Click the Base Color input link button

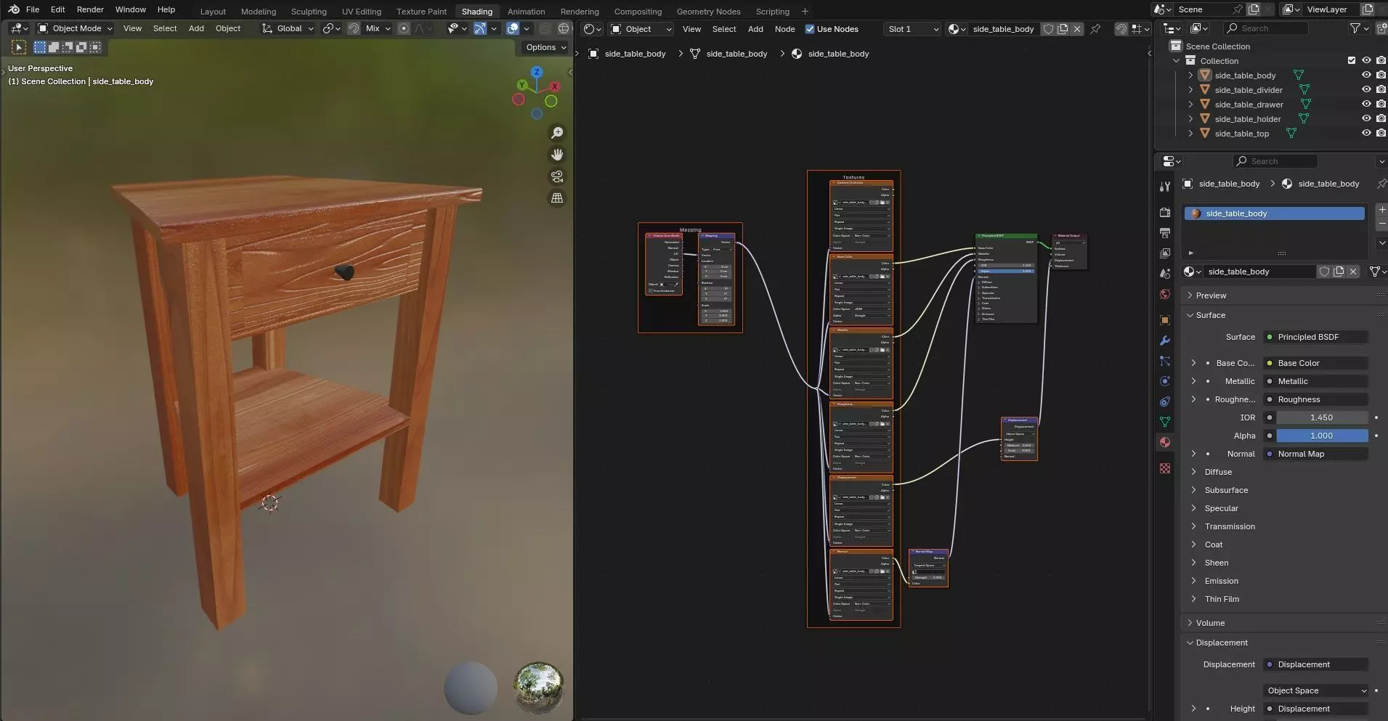tap(1315, 363)
